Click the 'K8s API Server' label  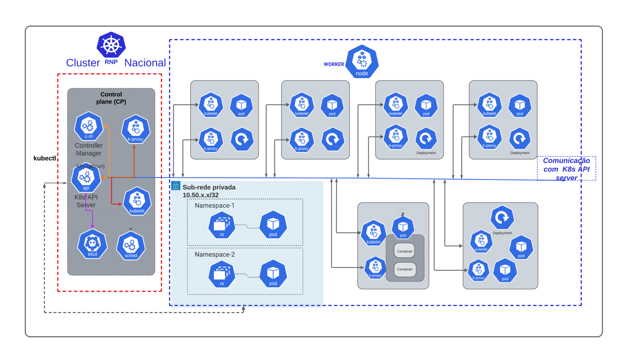(x=86, y=201)
